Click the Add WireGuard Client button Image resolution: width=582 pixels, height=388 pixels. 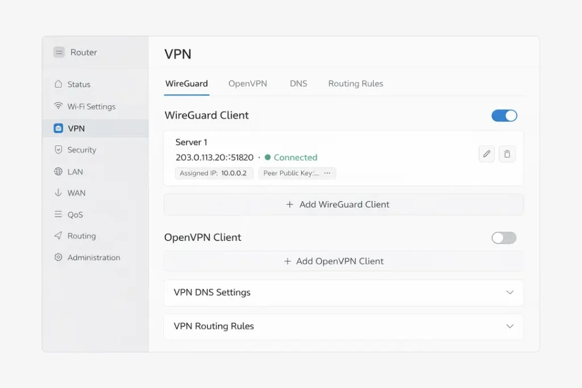(343, 205)
